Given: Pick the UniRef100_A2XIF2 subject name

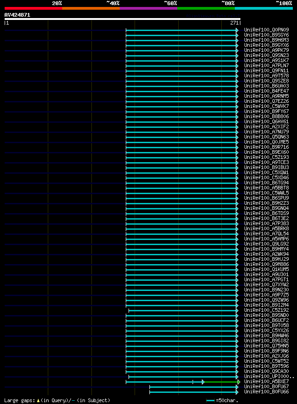Looking at the screenshot, I should 266,127.
